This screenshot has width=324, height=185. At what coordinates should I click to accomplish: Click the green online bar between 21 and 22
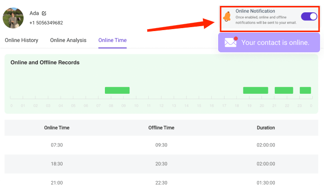284,90
